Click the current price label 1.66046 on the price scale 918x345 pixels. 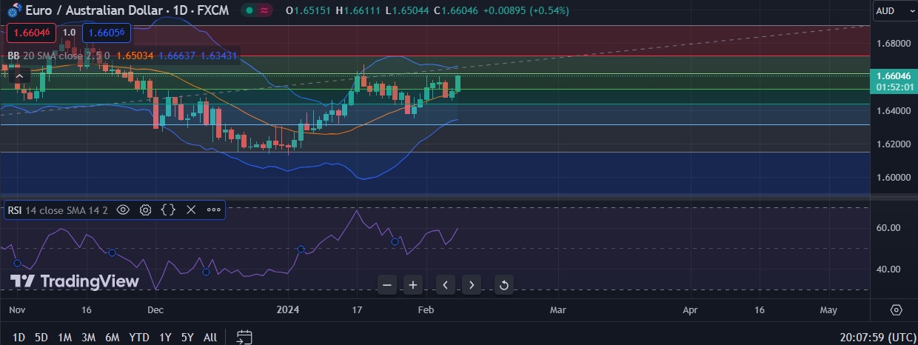click(x=894, y=76)
